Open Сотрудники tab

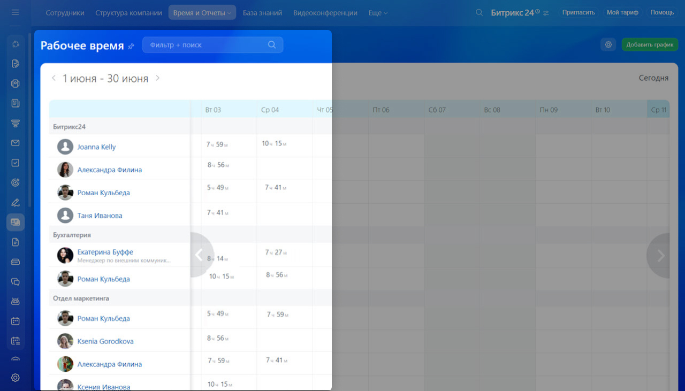tap(65, 12)
